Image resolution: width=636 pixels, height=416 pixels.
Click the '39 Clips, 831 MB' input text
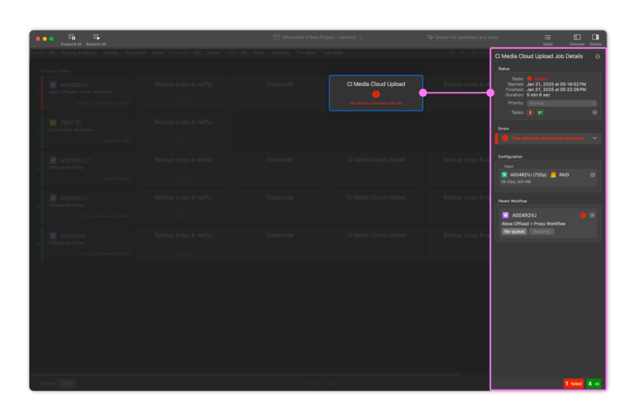516,182
